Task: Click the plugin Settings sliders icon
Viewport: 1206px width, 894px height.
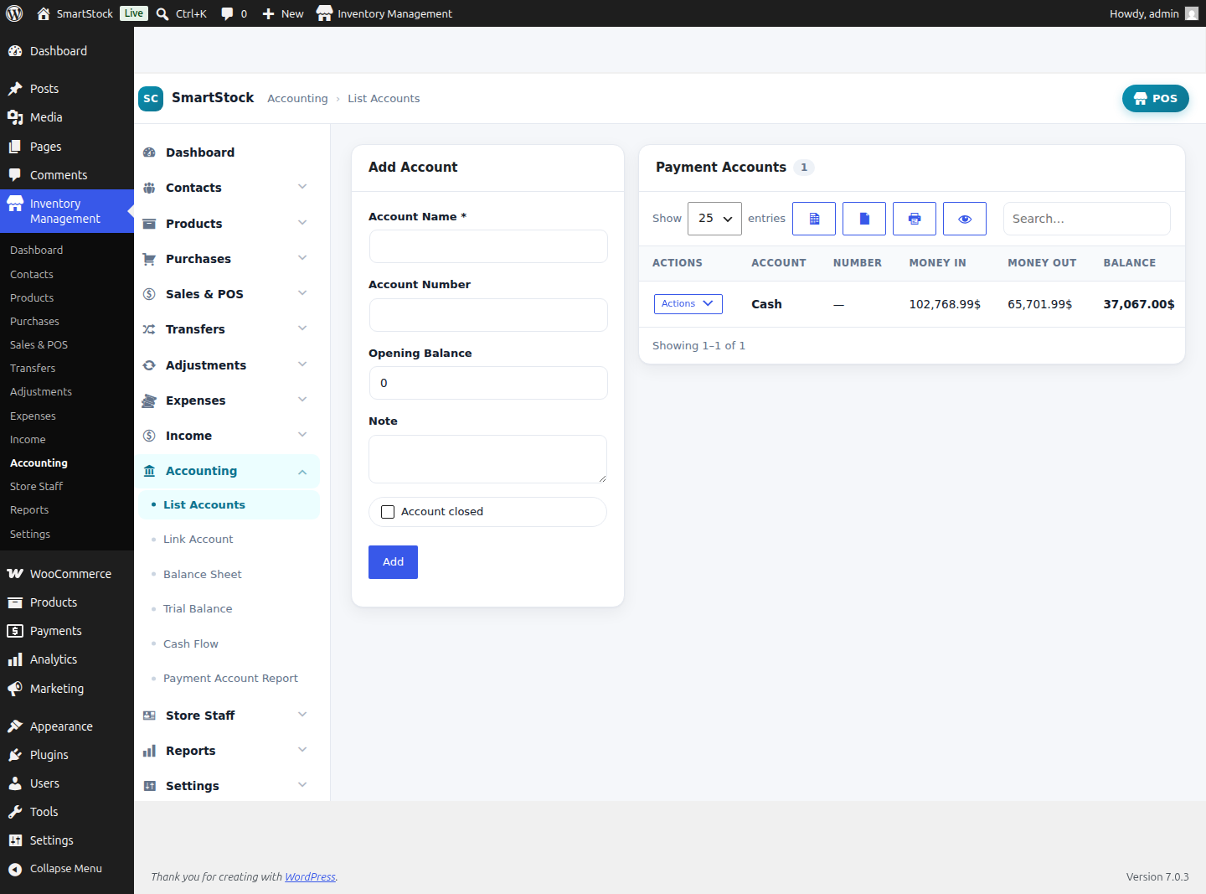Action: (x=149, y=786)
